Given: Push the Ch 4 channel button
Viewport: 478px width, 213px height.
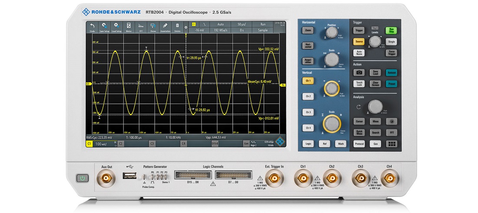Looking at the screenshot, I should [x=308, y=128].
